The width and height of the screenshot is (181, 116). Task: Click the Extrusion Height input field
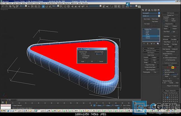[x=98, y=54]
